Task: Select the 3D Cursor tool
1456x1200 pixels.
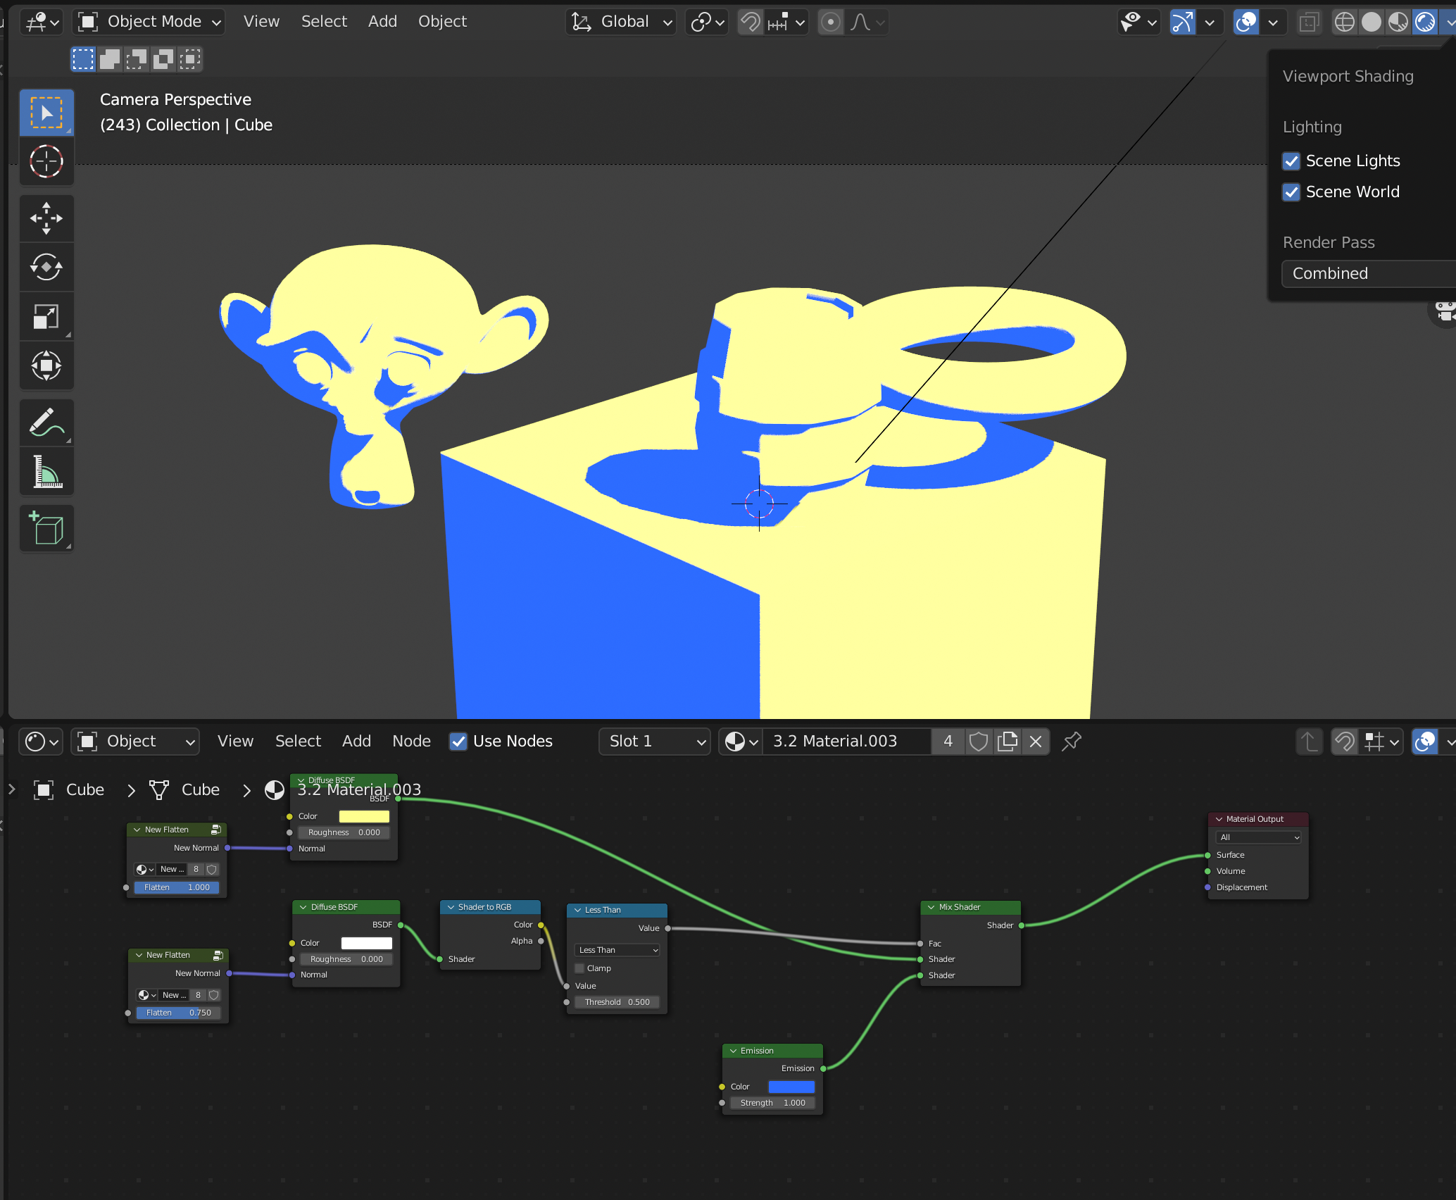Action: coord(46,161)
